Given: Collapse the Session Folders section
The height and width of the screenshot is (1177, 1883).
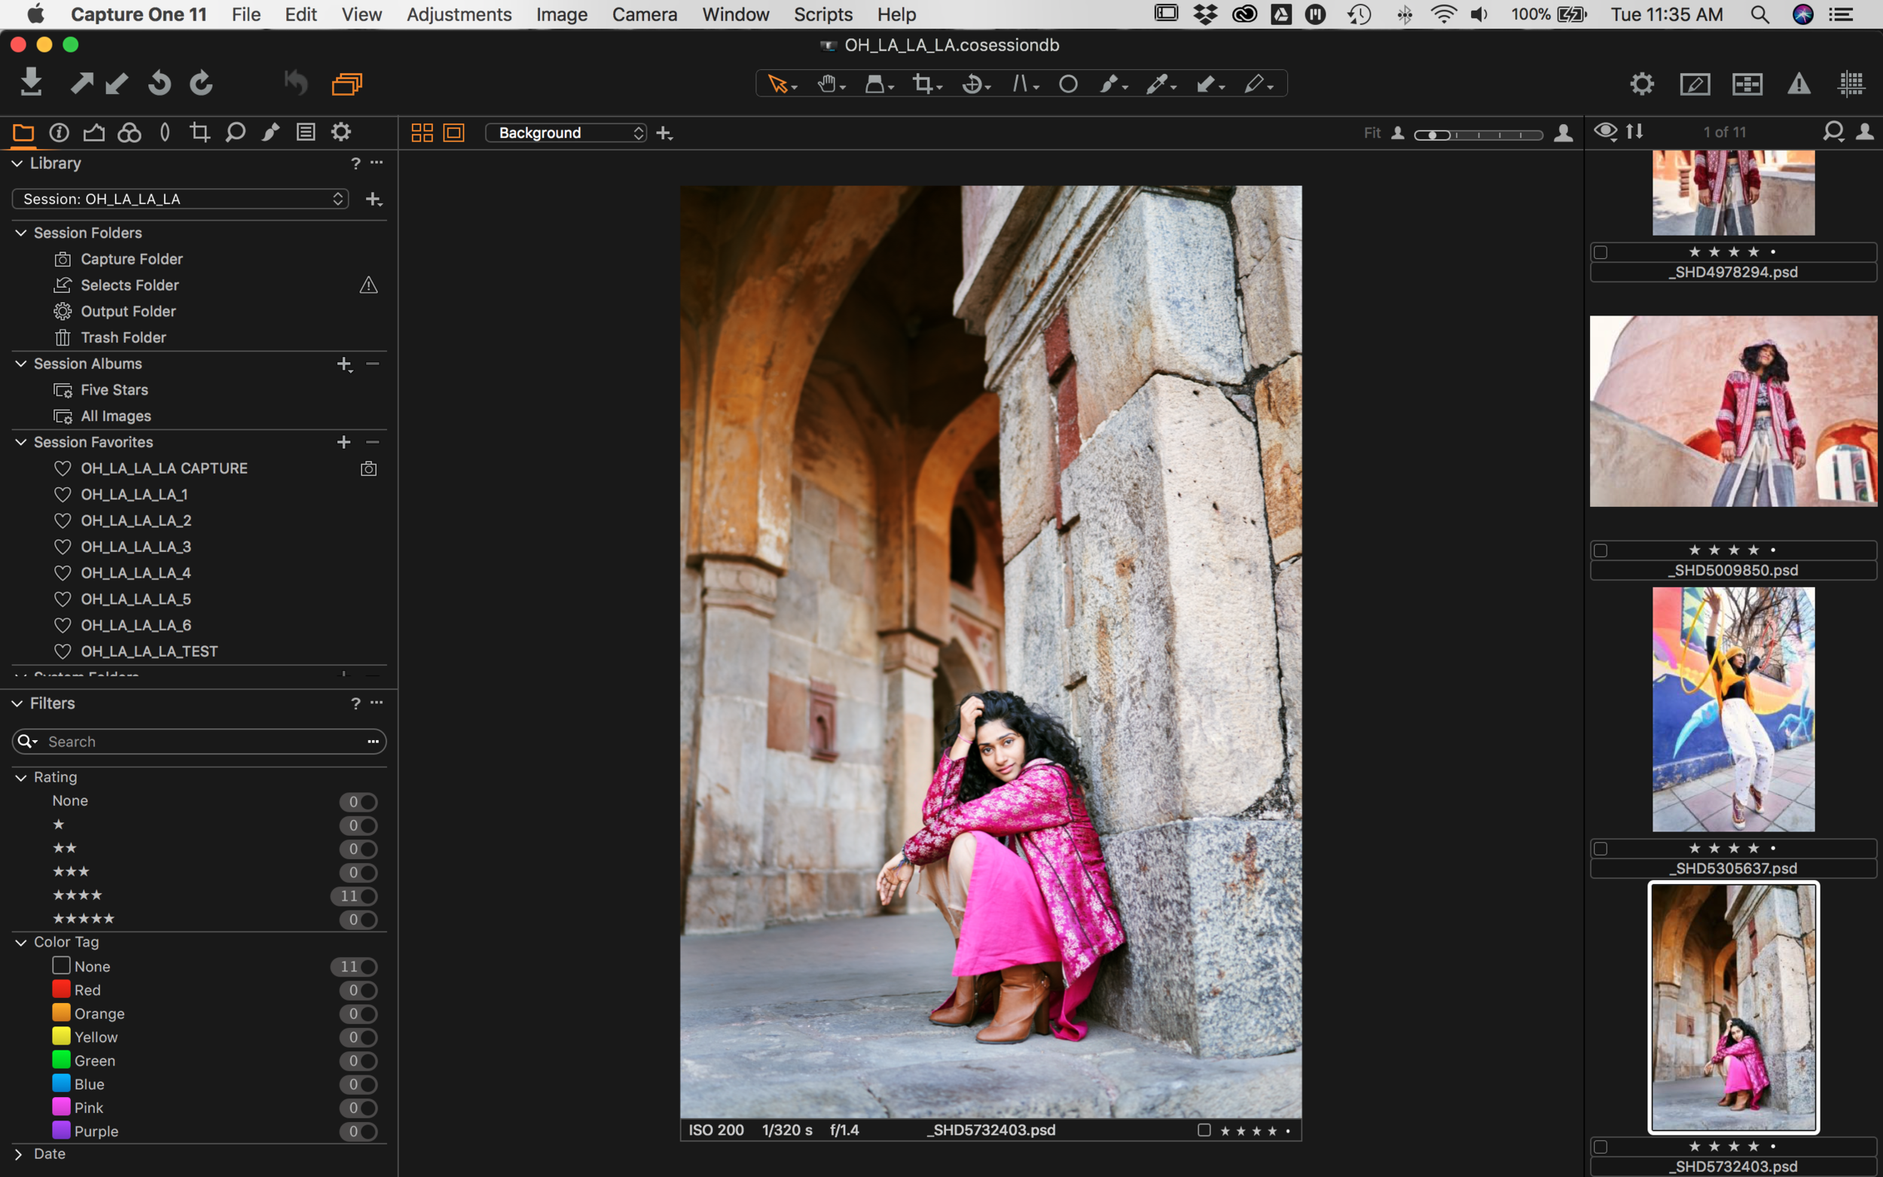Looking at the screenshot, I should click(x=21, y=233).
